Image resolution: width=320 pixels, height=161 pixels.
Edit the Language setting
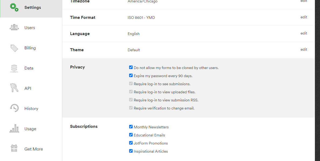304,33
